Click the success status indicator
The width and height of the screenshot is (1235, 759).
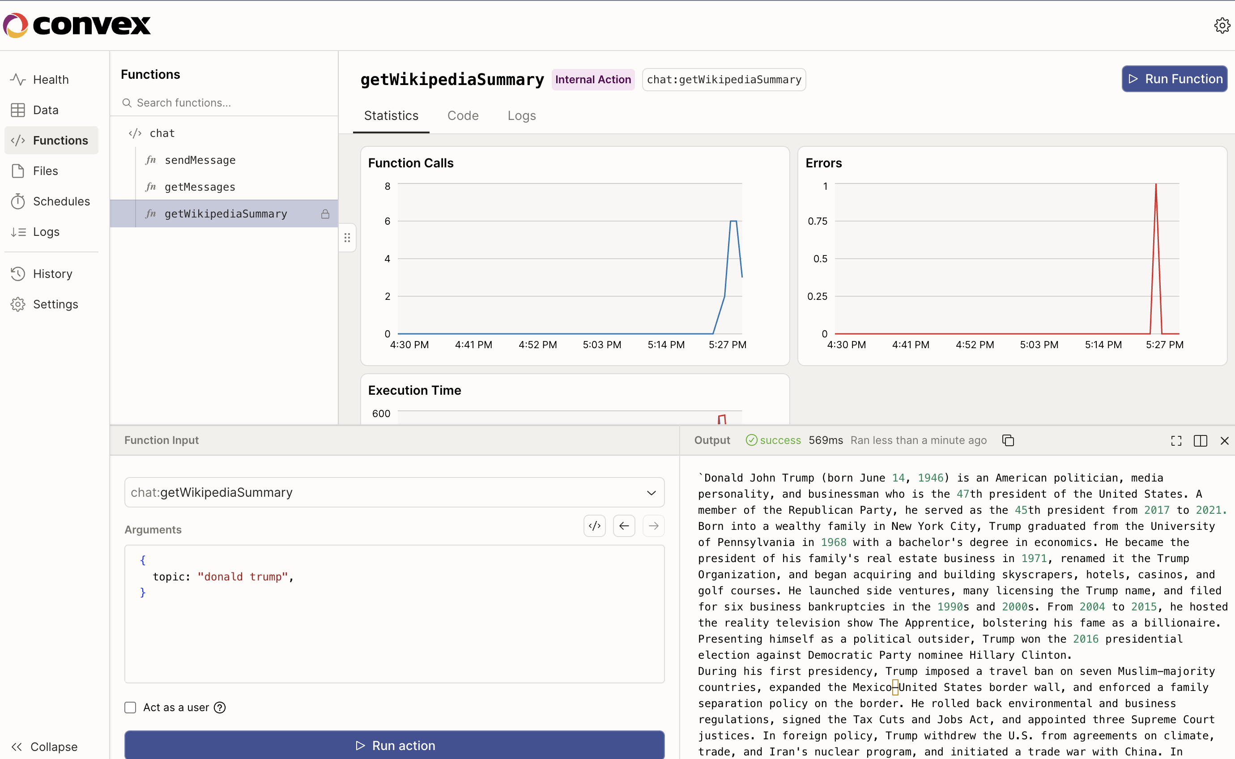pos(773,440)
